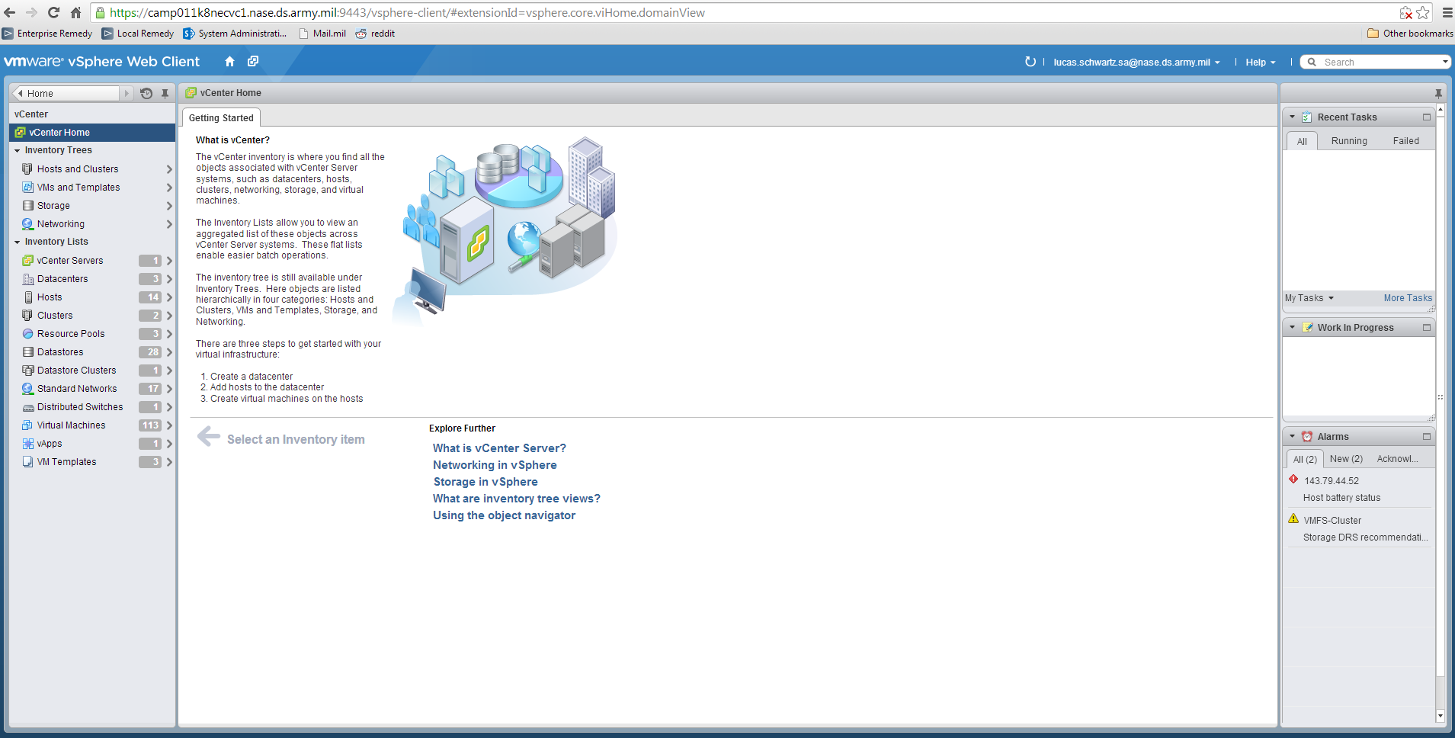Click the Datacenters icon
The height and width of the screenshot is (738, 1455).
click(27, 279)
